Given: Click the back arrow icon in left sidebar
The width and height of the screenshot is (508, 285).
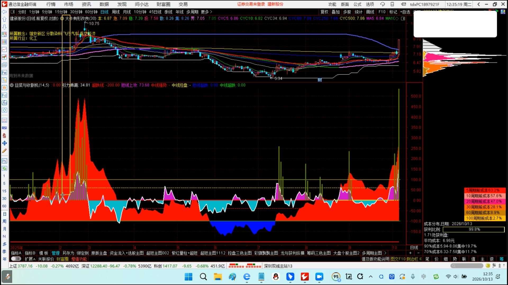Looking at the screenshot, I should pos(4,12).
